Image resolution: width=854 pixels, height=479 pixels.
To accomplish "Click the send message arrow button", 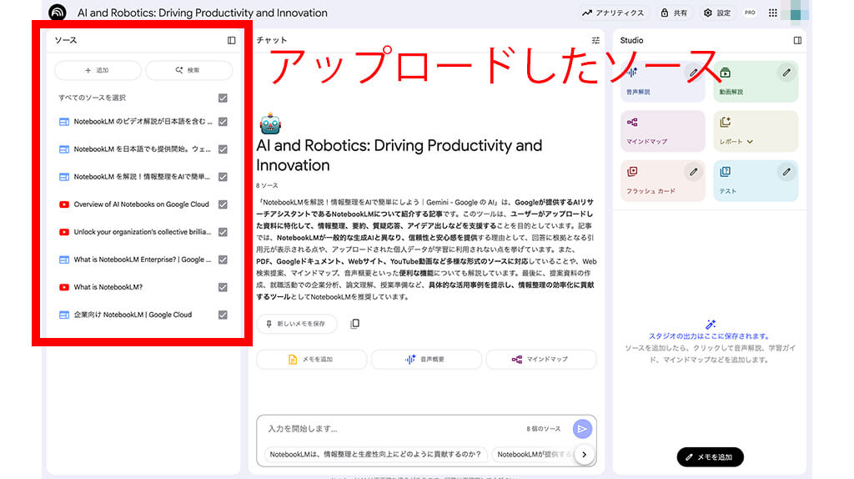I will pyautogui.click(x=582, y=429).
